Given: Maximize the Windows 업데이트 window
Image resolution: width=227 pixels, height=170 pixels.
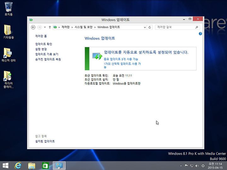Looking at the screenshot, I should [190, 19].
